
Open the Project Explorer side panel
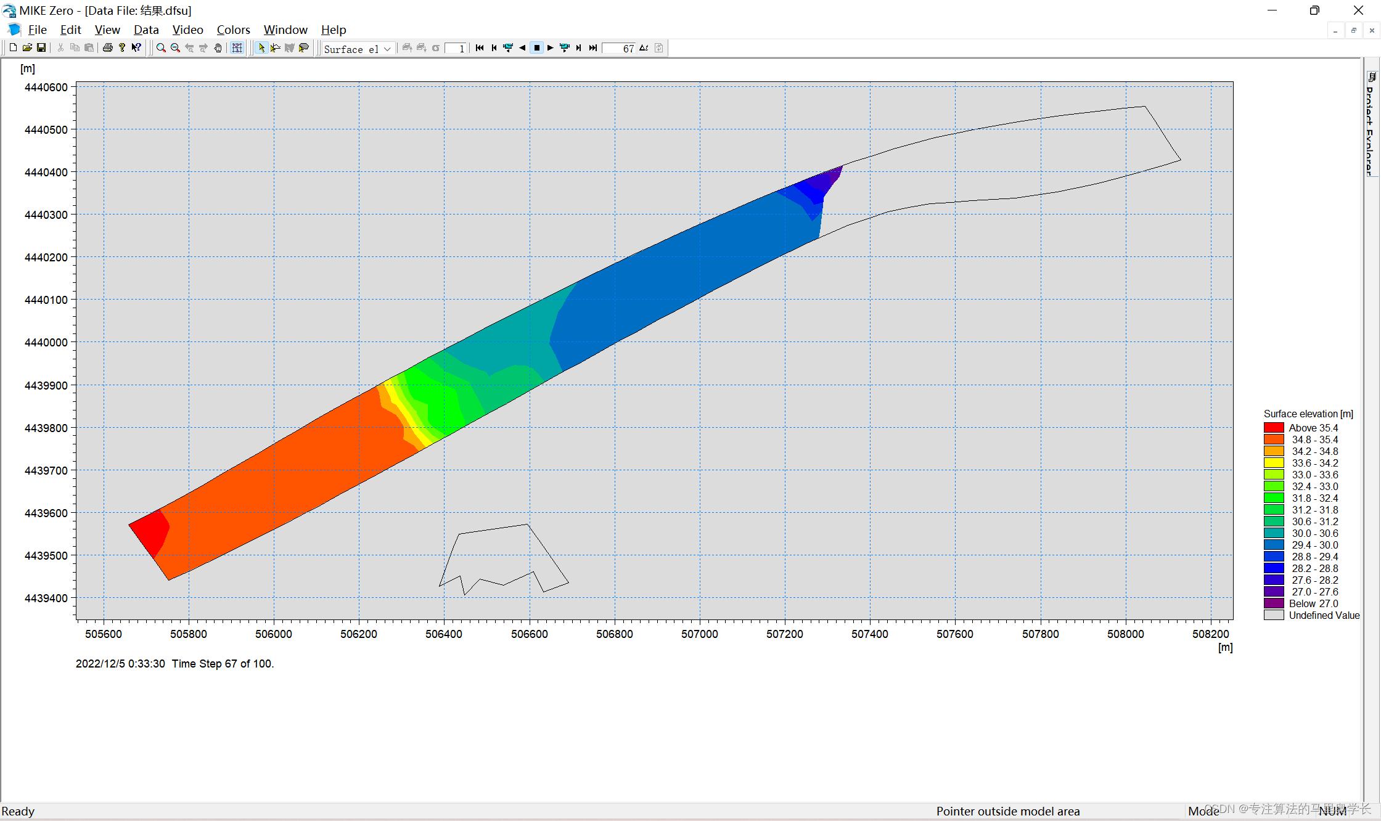click(1371, 123)
